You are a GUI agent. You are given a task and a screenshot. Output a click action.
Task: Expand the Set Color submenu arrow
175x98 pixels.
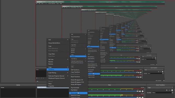(x=68, y=59)
